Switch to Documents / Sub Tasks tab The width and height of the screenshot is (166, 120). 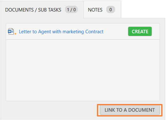click(42, 10)
